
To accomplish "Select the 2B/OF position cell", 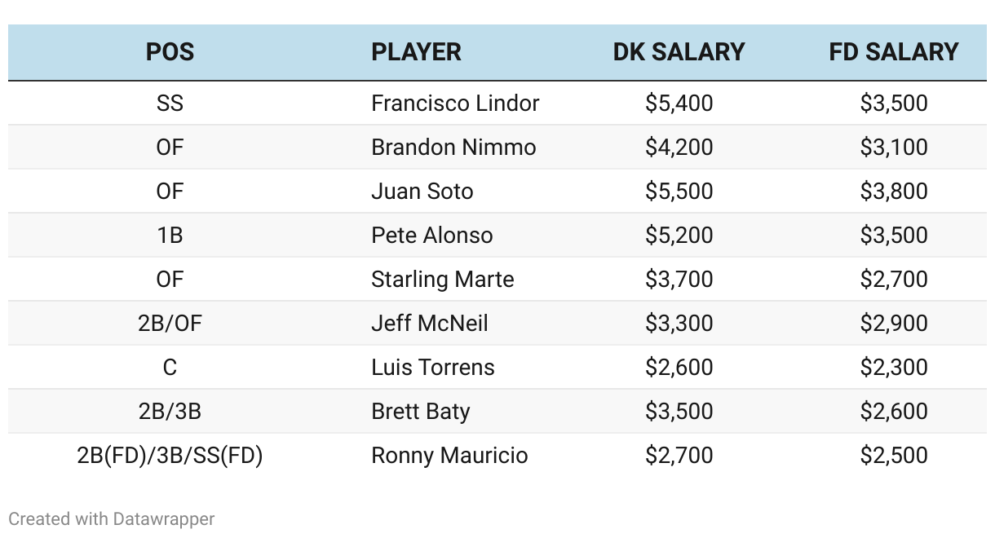I will click(170, 324).
